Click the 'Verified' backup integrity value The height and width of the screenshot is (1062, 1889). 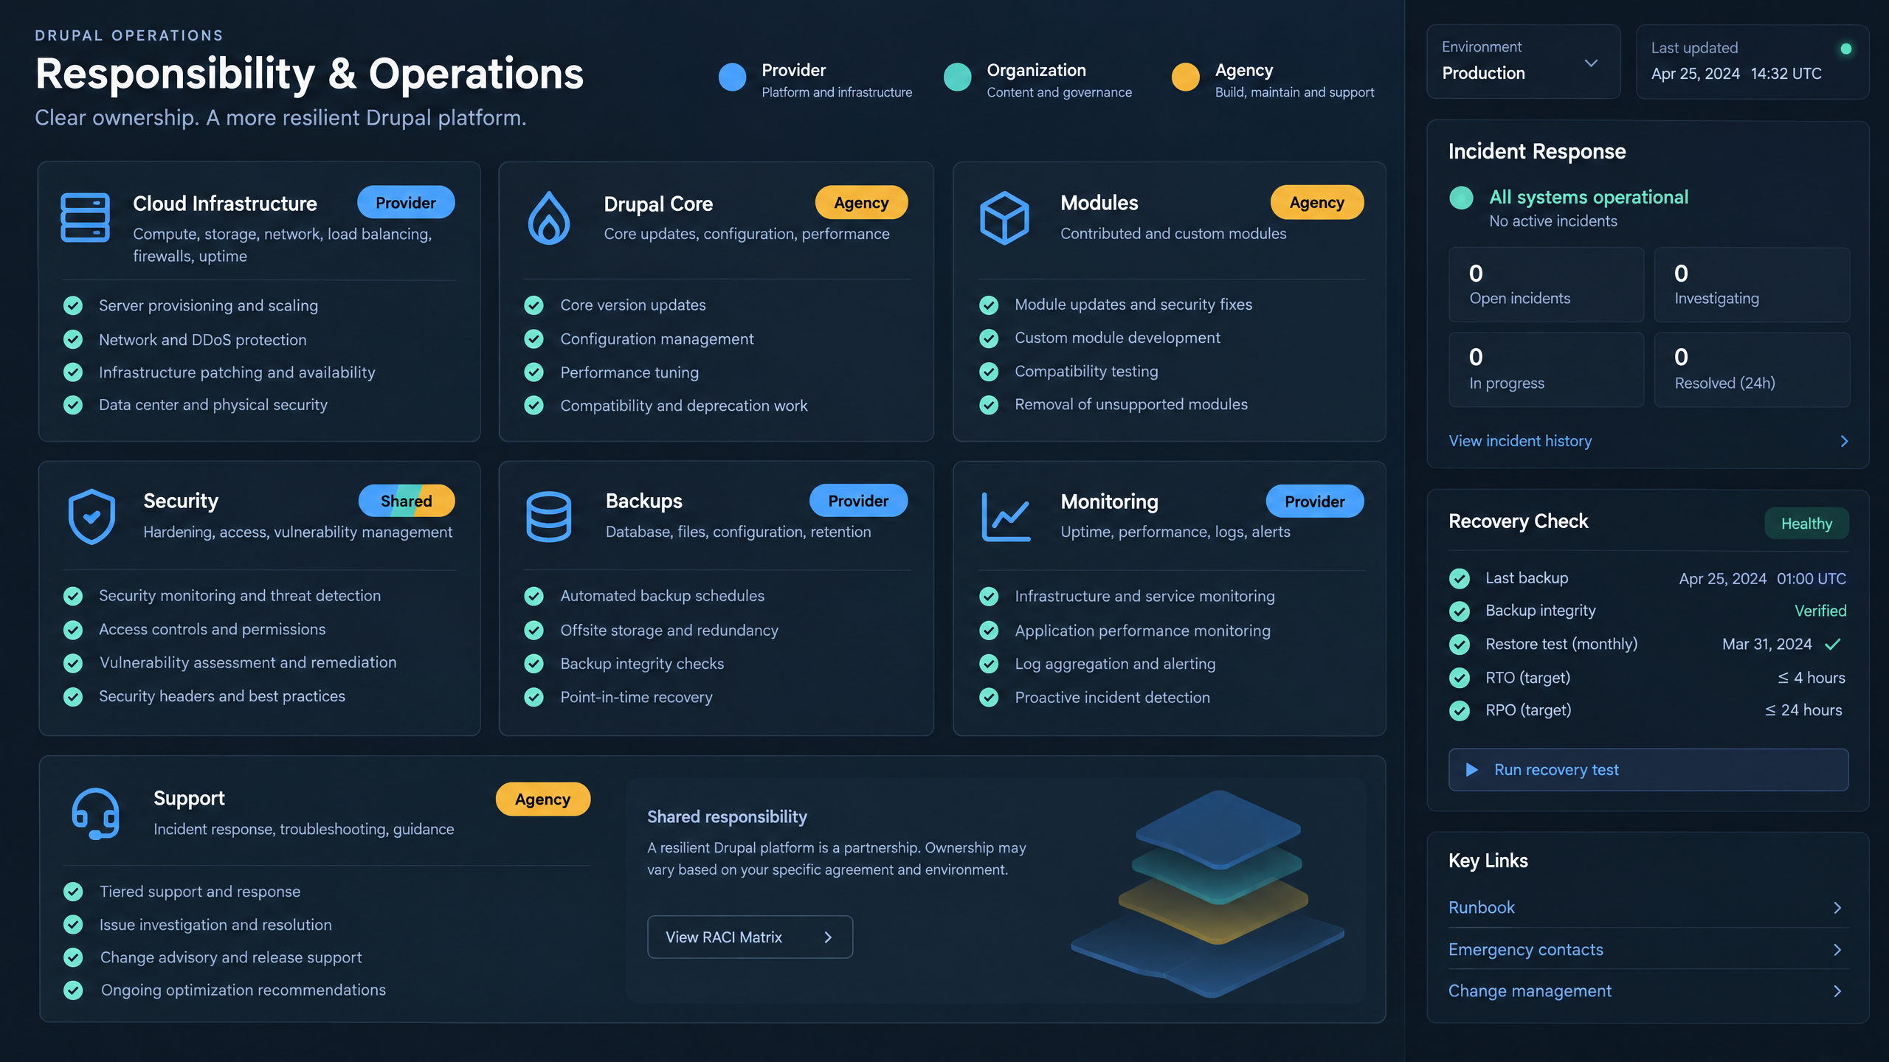click(1820, 611)
